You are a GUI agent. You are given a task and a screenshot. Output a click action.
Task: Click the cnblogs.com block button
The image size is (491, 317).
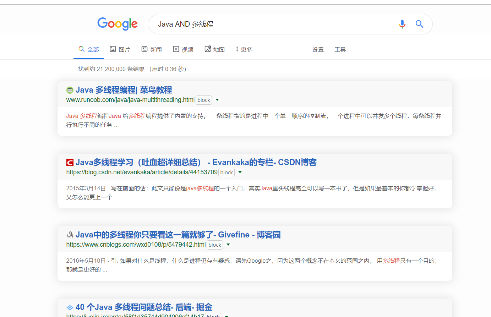click(x=215, y=245)
